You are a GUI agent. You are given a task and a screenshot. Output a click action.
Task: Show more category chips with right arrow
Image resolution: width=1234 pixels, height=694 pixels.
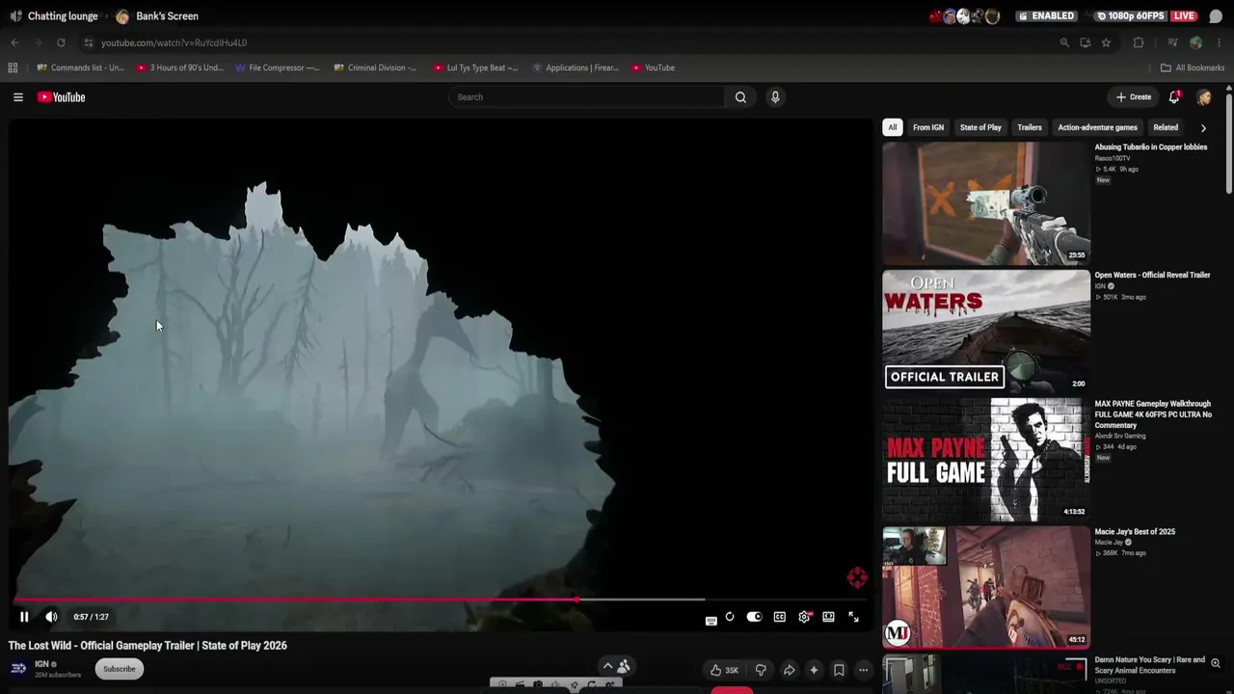click(1203, 127)
